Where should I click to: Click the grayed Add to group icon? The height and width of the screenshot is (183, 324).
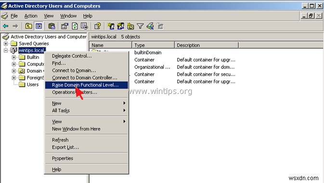coord(160,26)
